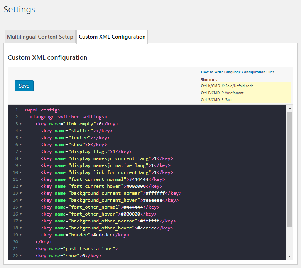
Task: Fold code at line 7 arrow
Action: click(x=21, y=152)
